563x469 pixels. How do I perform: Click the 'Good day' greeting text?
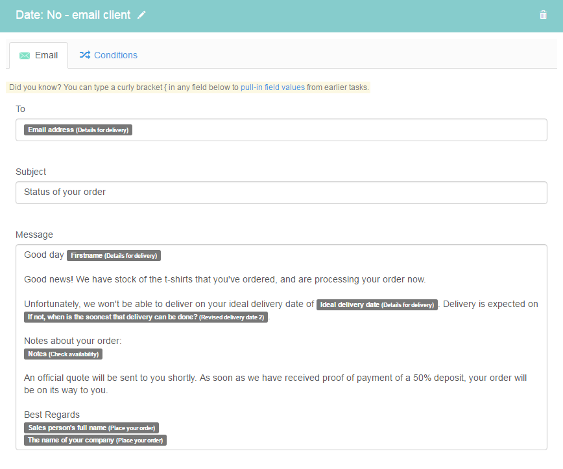click(x=44, y=255)
